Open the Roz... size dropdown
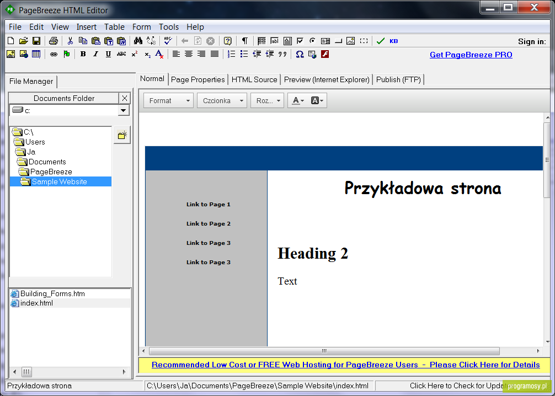 pyautogui.click(x=267, y=100)
